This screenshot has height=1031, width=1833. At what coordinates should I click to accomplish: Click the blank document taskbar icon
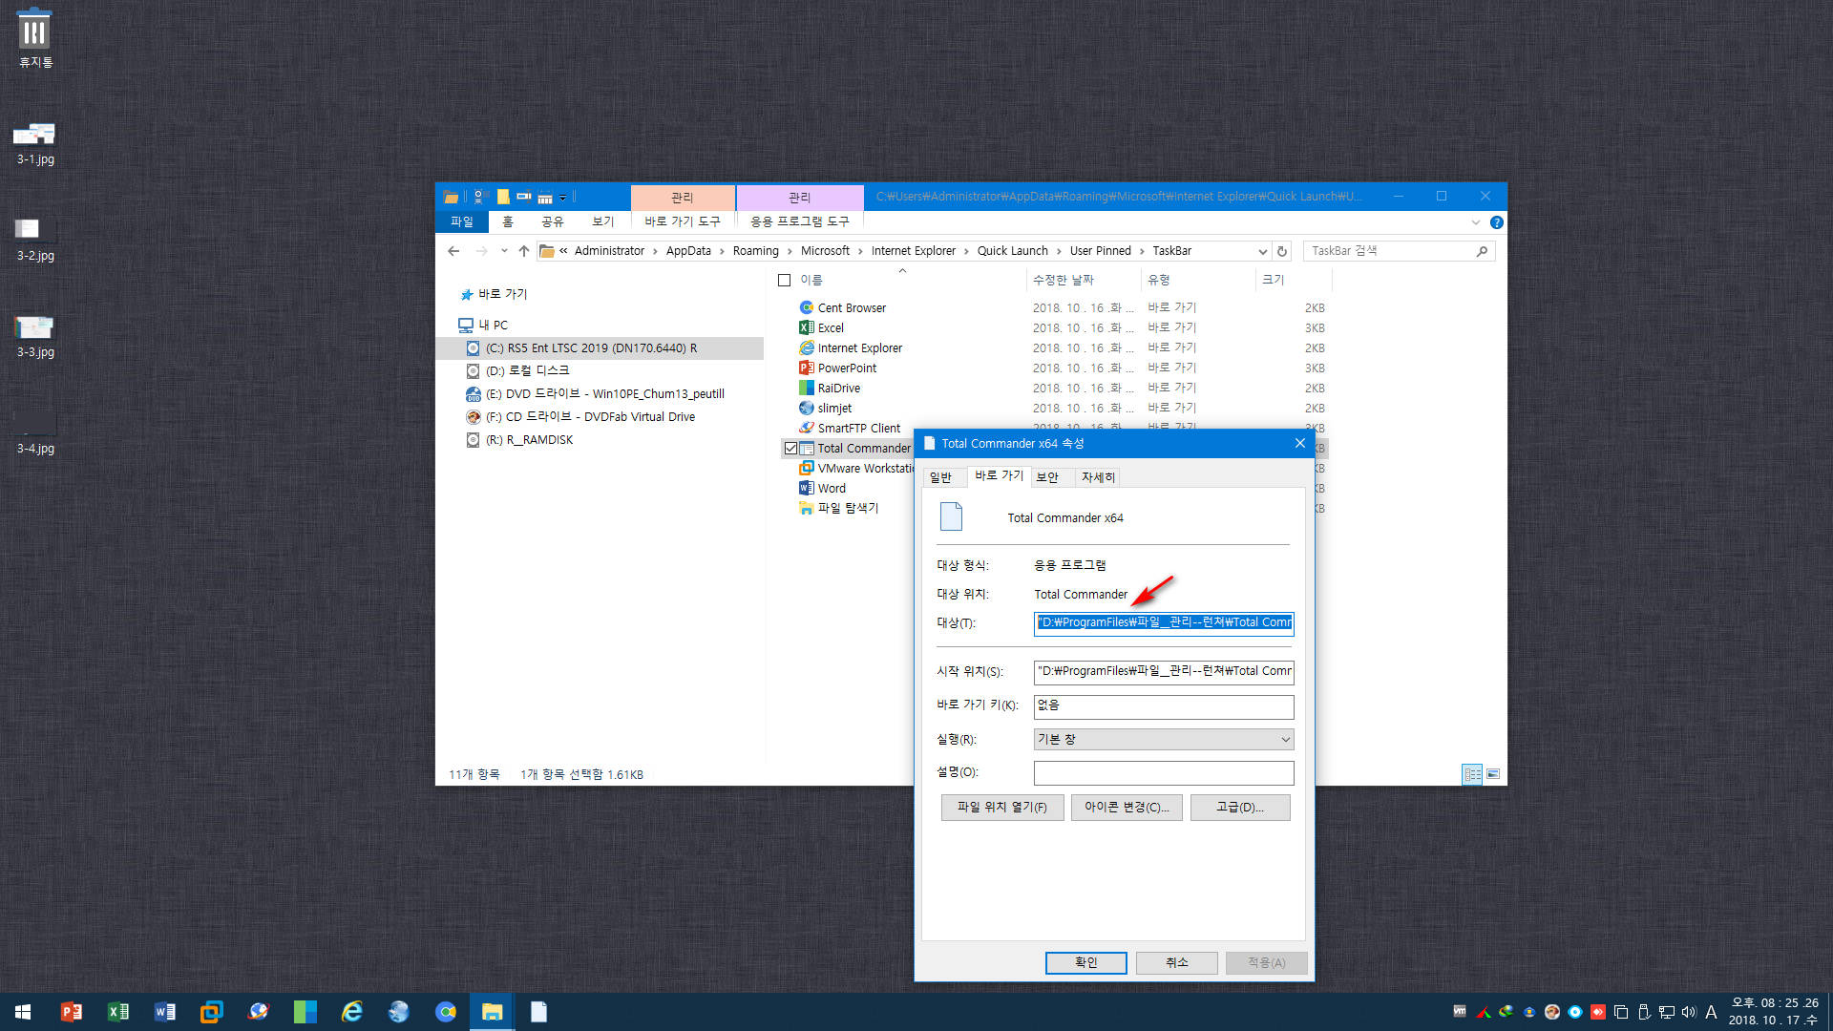coord(538,1012)
